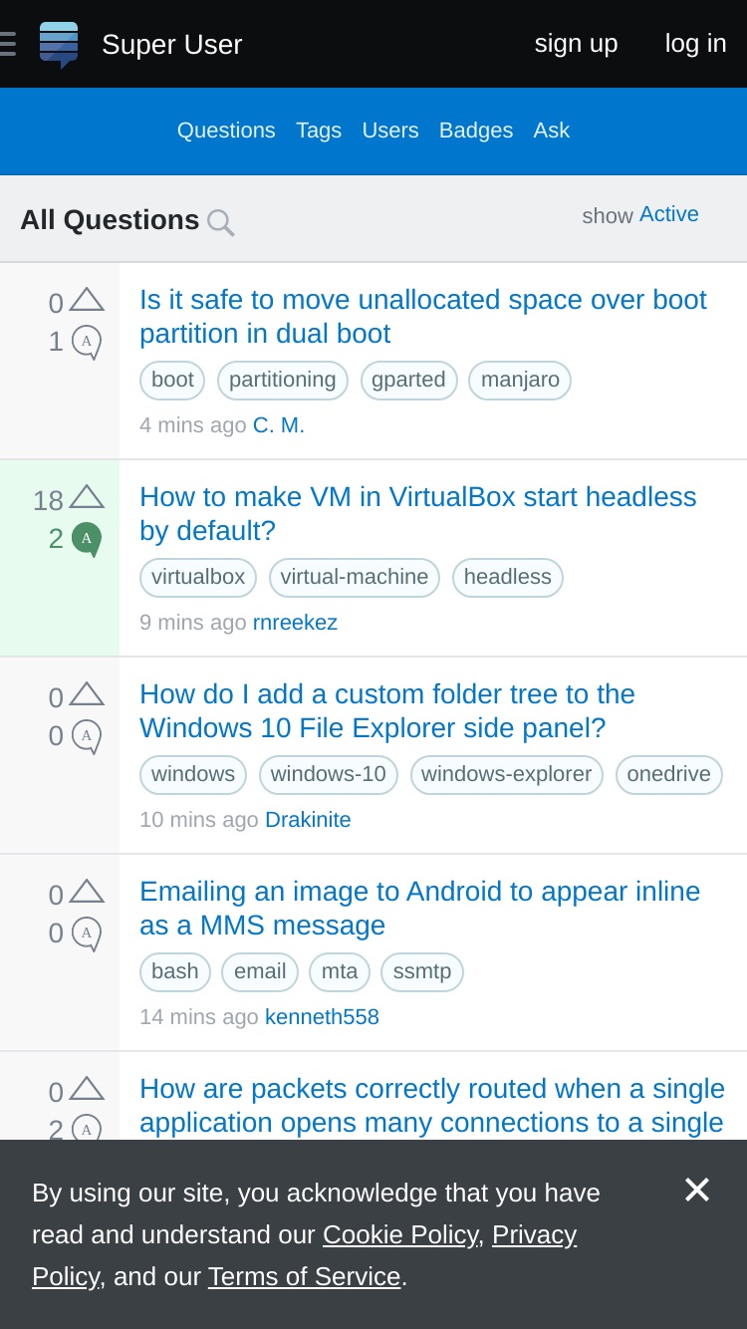The image size is (747, 1329).
Task: Click the Super User logo icon
Action: coord(59,45)
